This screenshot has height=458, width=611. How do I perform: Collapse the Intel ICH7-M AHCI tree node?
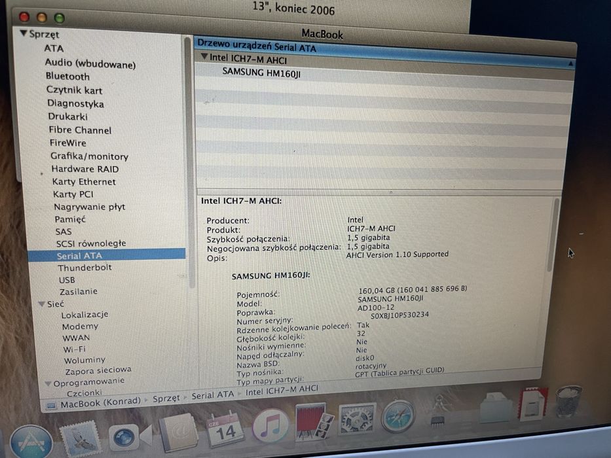tap(204, 57)
